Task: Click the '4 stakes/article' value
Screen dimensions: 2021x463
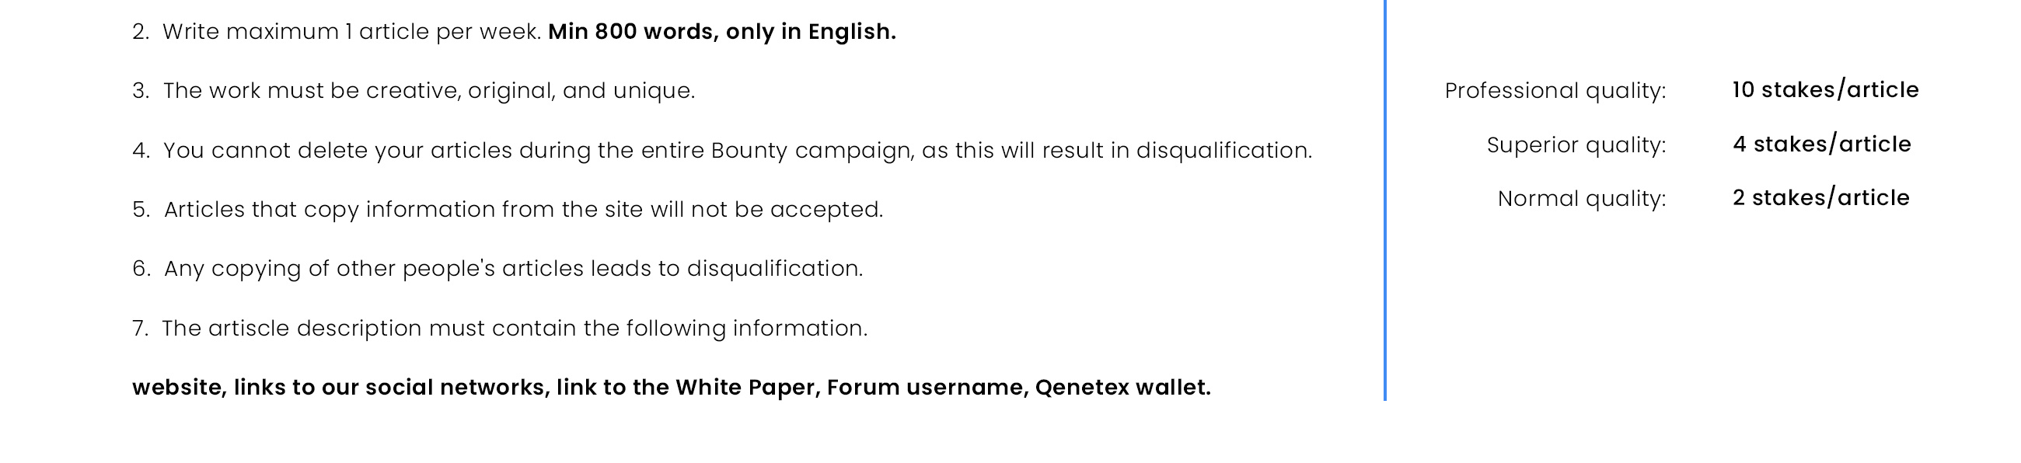Action: point(1822,144)
